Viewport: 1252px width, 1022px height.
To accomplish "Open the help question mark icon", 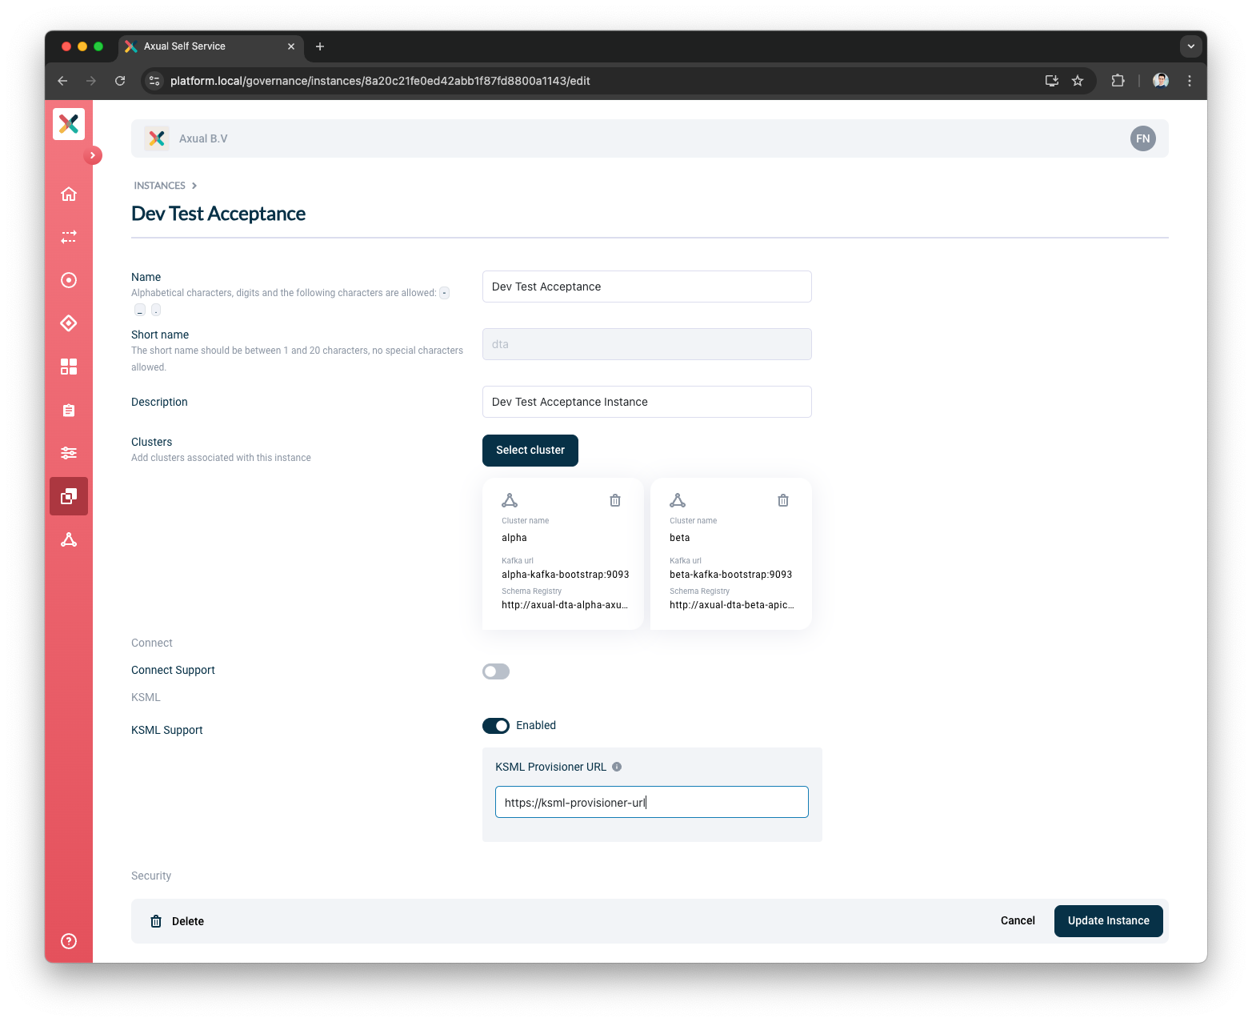I will tap(69, 941).
